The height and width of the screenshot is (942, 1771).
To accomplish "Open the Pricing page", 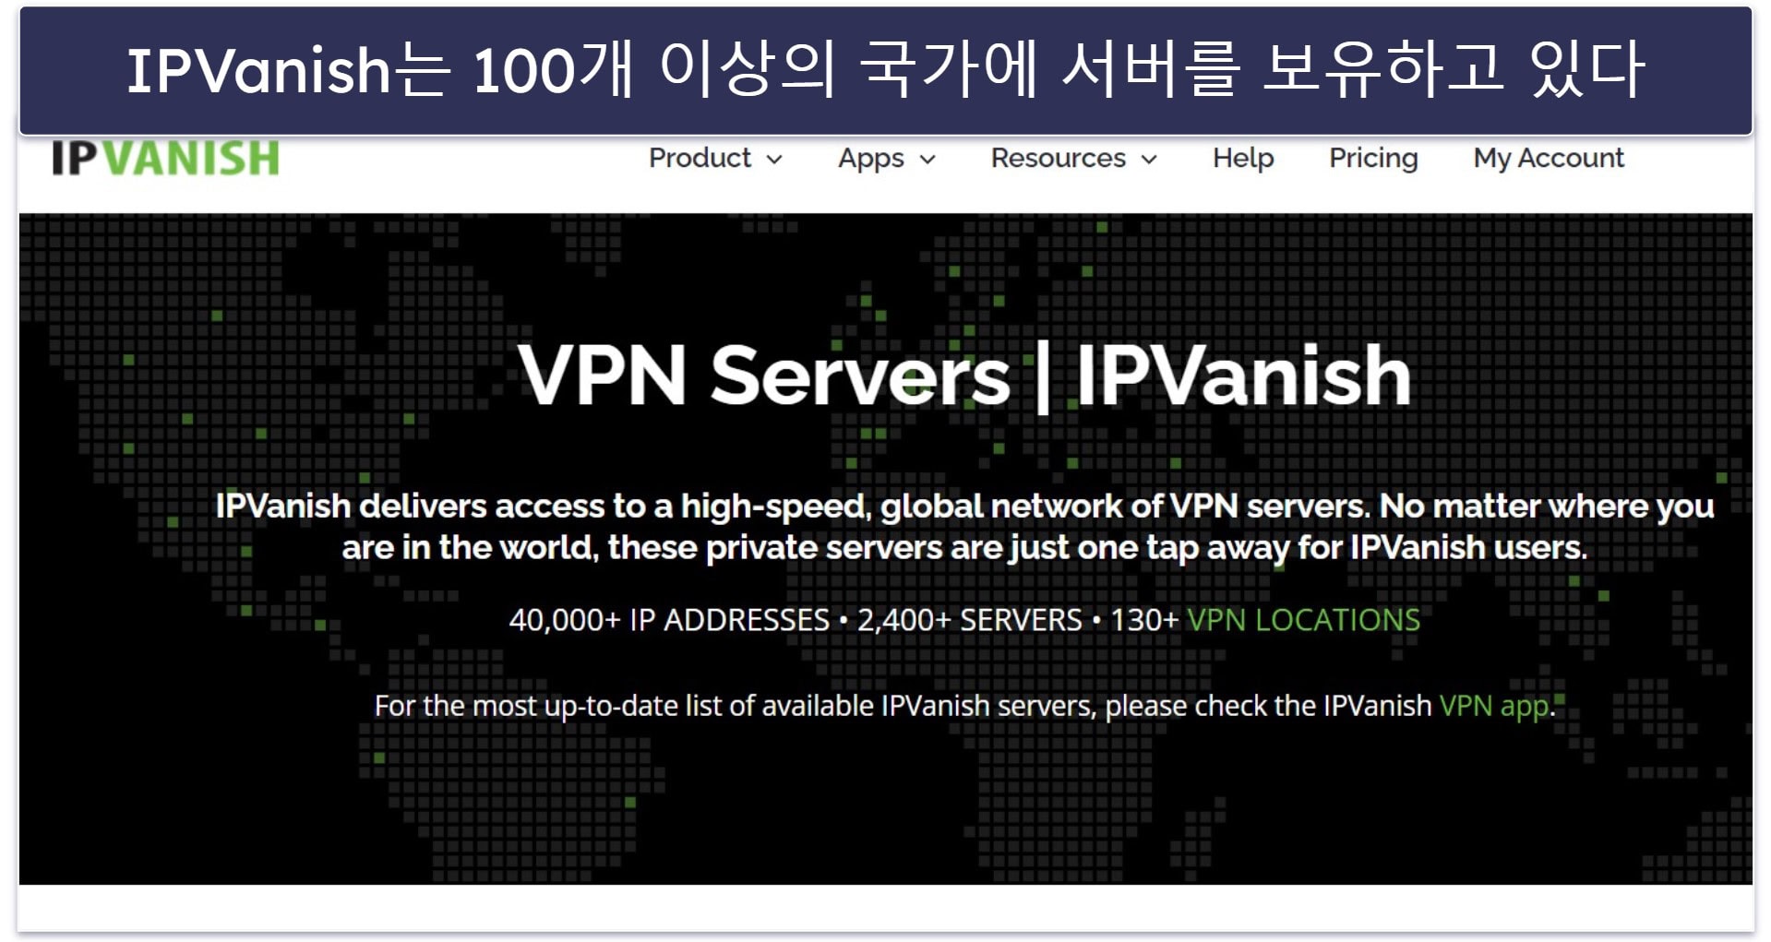I will point(1373,159).
